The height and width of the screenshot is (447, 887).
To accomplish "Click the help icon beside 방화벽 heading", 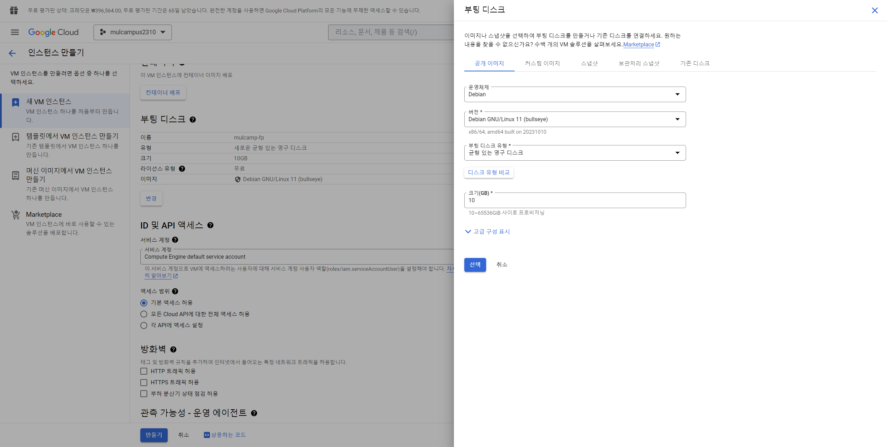I will pyautogui.click(x=173, y=349).
